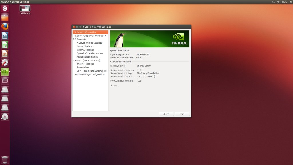The height and width of the screenshot is (165, 293).
Task: Click the Esci quit button
Action: click(182, 114)
